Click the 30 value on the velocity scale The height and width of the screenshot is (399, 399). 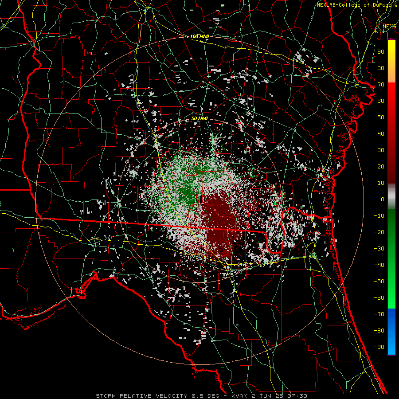coord(381,150)
